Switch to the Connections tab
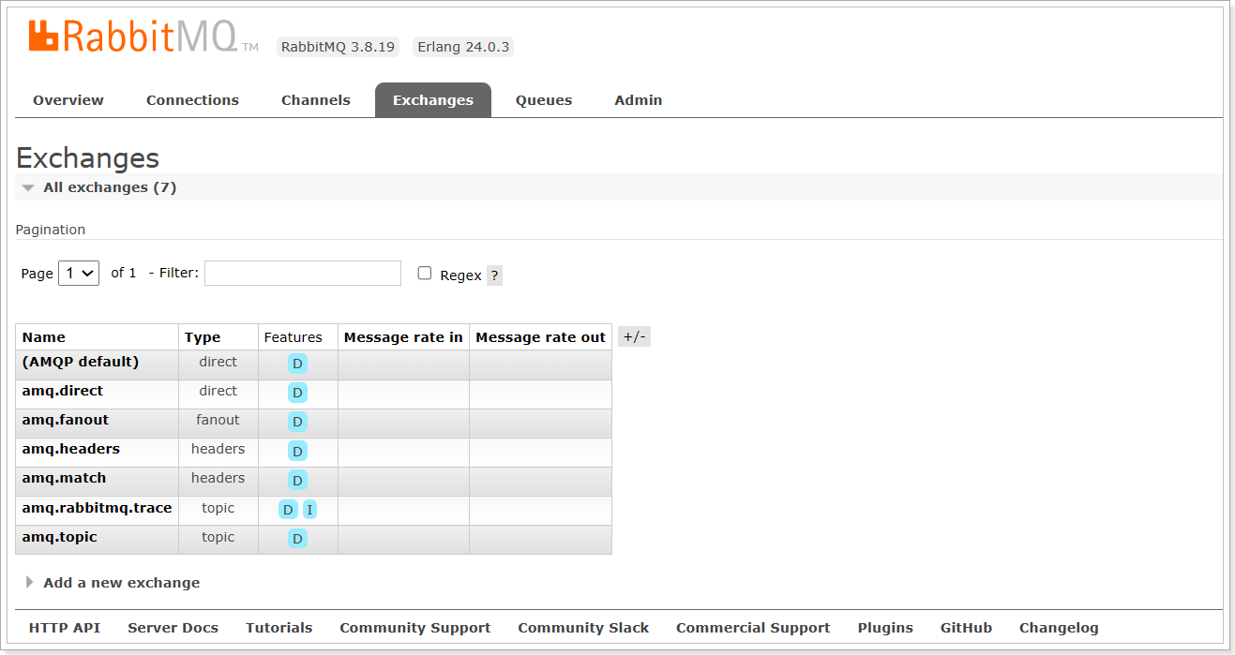Viewport: 1235px width, 655px height. [x=192, y=100]
